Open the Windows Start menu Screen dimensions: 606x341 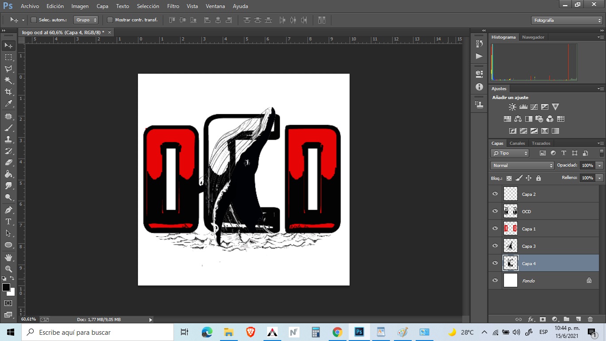point(10,332)
